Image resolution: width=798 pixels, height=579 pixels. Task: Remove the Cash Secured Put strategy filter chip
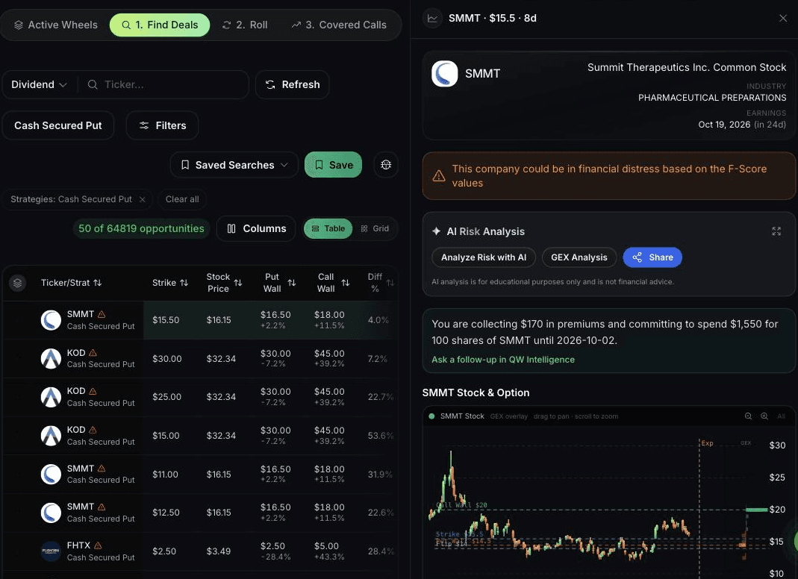tap(143, 199)
